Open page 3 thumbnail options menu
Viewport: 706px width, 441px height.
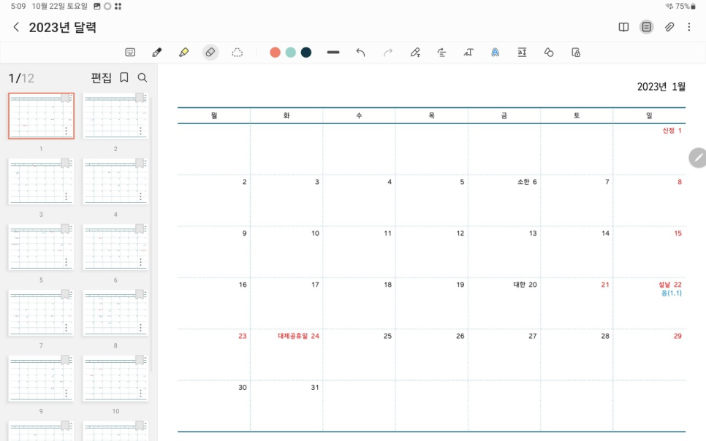click(67, 196)
